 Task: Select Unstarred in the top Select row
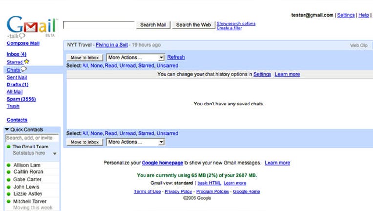pyautogui.click(x=167, y=65)
